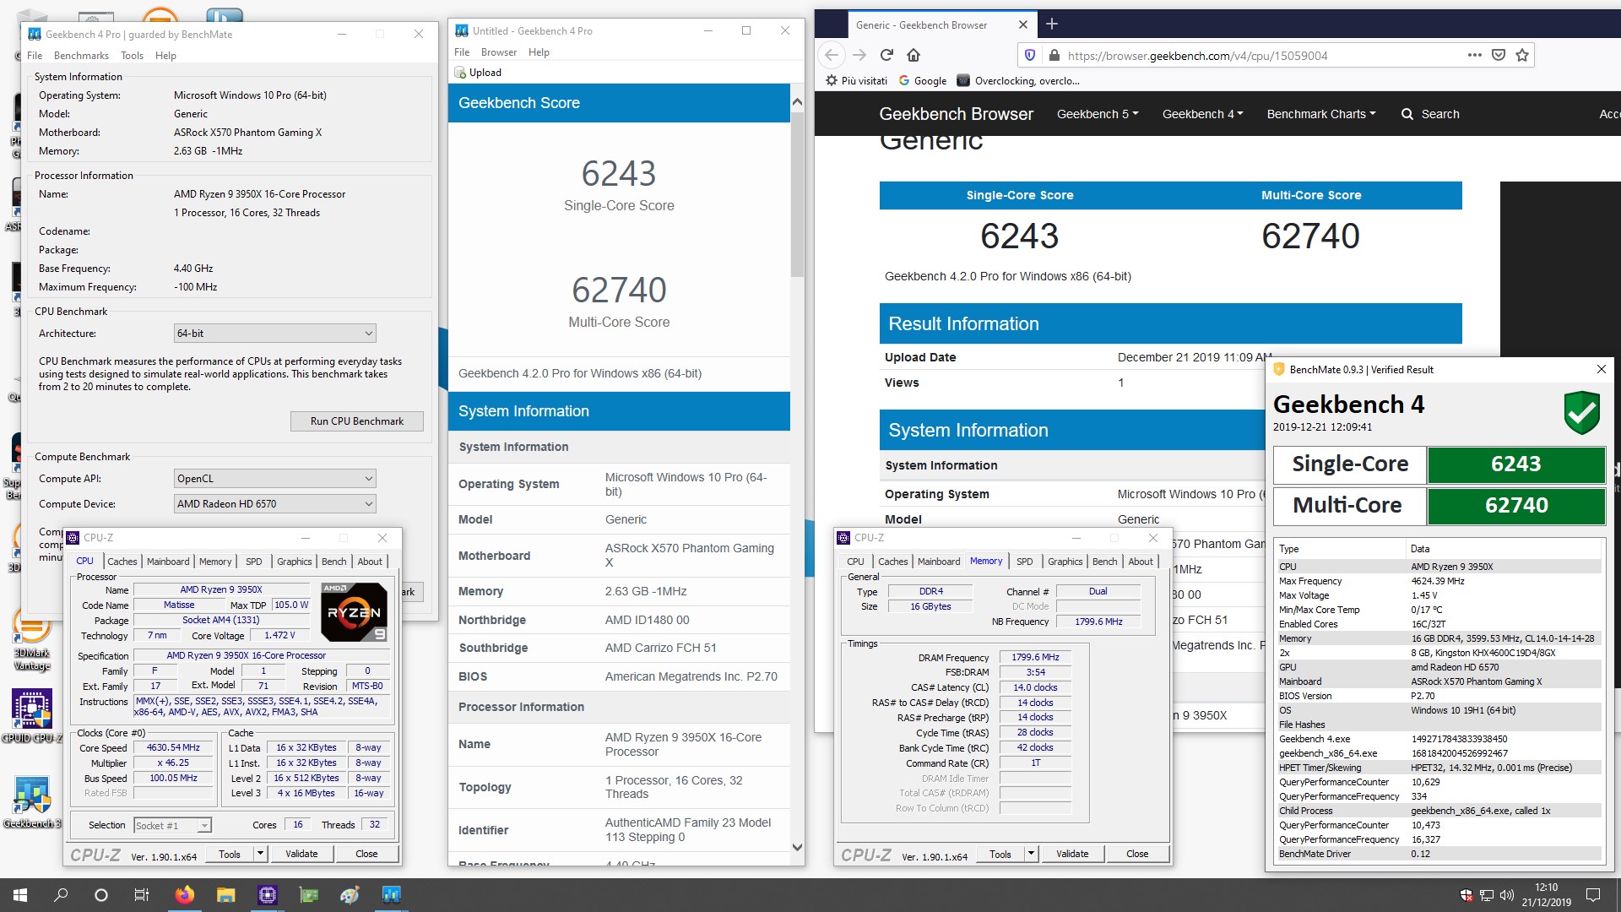Switch to SPD tab in right CPU-Z window
Screen dimensions: 1621x912
tap(1024, 562)
